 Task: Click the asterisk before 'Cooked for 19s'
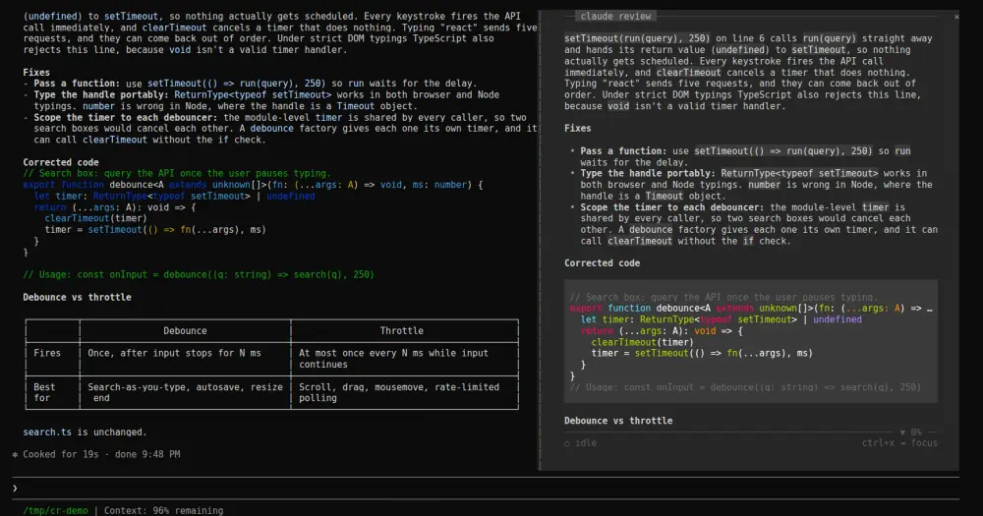pos(15,454)
